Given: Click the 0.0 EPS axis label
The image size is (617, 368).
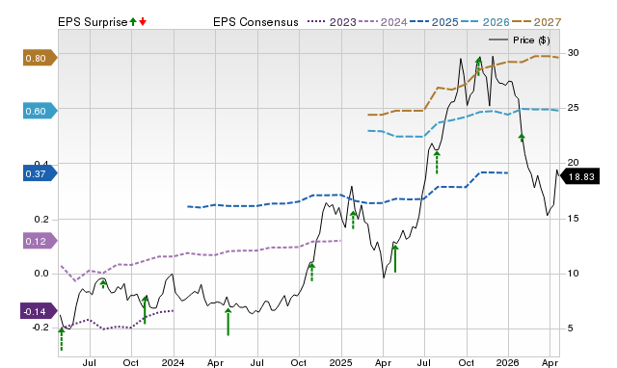Looking at the screenshot, I should coord(41,274).
